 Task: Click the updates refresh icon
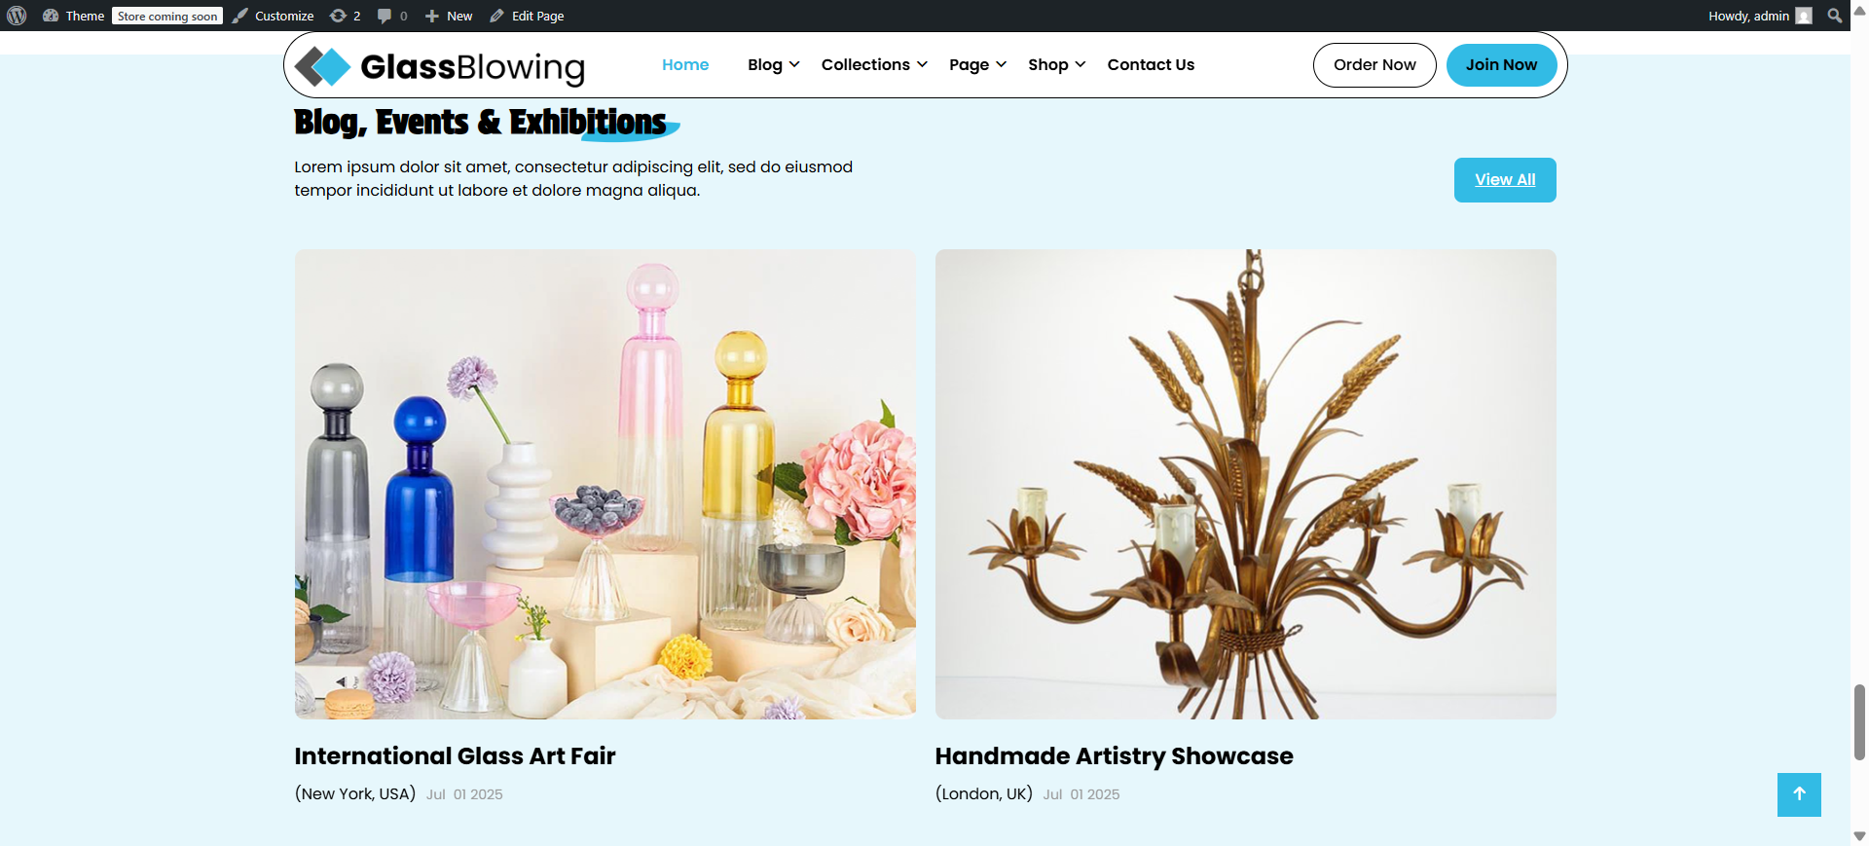pos(338,16)
